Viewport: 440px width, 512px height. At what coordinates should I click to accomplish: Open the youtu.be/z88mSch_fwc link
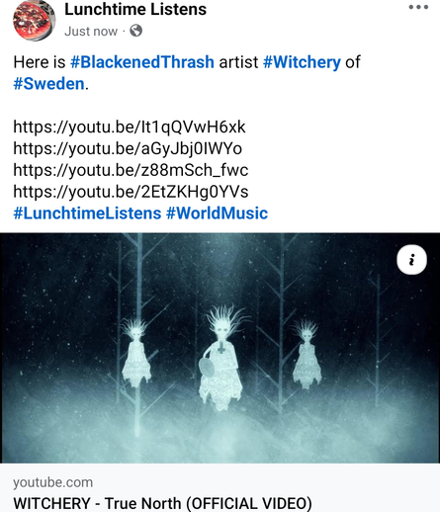coord(131,170)
